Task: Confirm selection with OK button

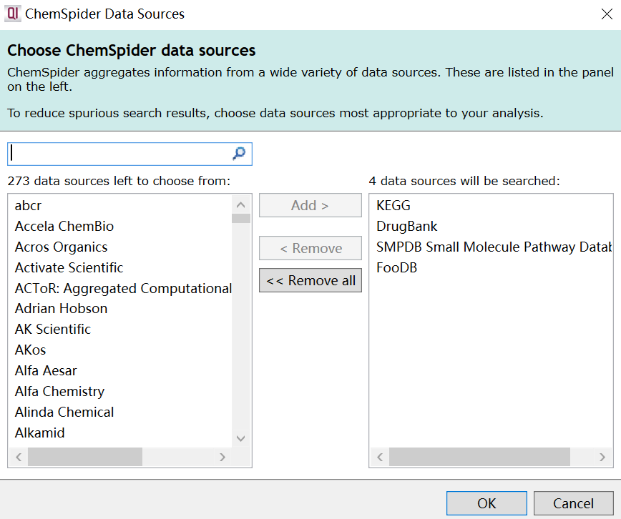Action: pos(486,503)
